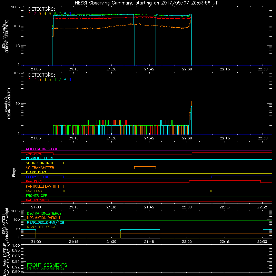This screenshot has width=276, height=276.
Task: Select orange detector 3 in rear segments legend
Action: (x=40, y=80)
